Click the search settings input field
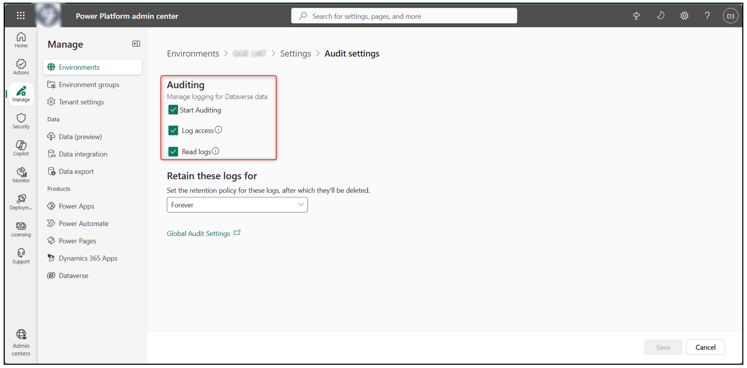 tap(404, 16)
